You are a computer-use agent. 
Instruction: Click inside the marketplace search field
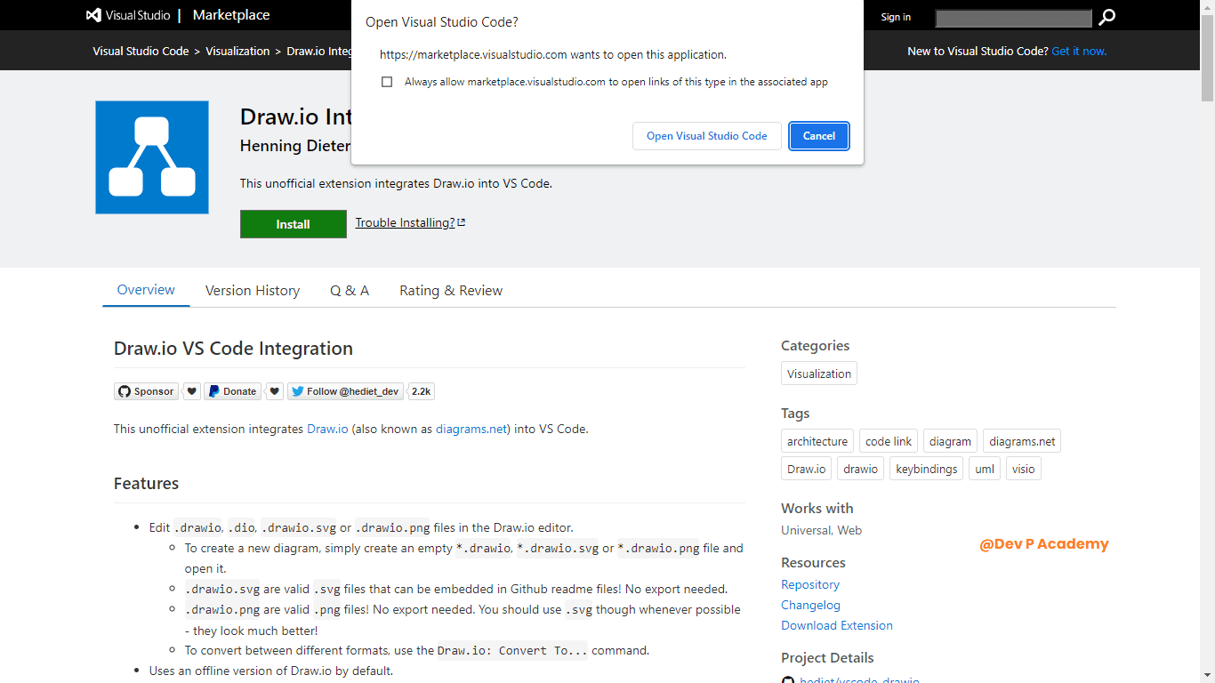point(1013,18)
